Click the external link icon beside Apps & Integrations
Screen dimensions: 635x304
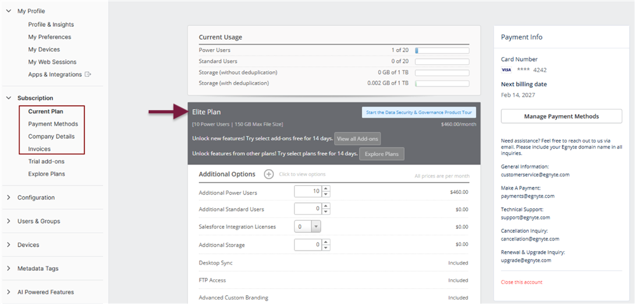(88, 74)
